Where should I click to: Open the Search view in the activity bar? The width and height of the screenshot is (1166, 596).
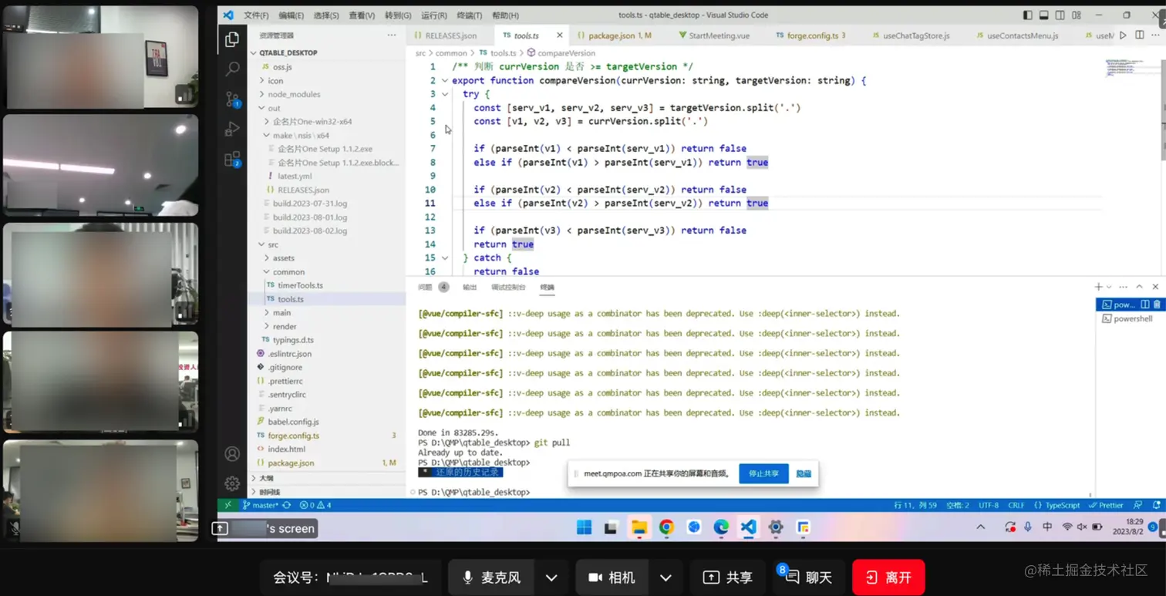point(231,69)
